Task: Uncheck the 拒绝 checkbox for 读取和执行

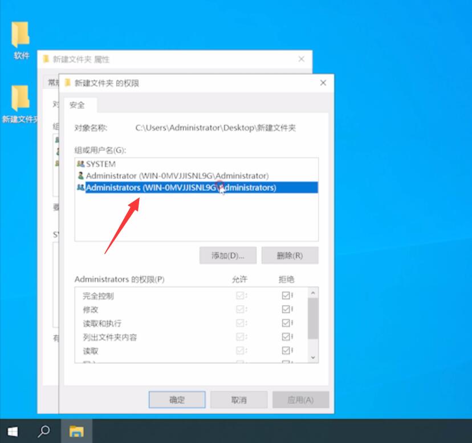Action: click(286, 323)
